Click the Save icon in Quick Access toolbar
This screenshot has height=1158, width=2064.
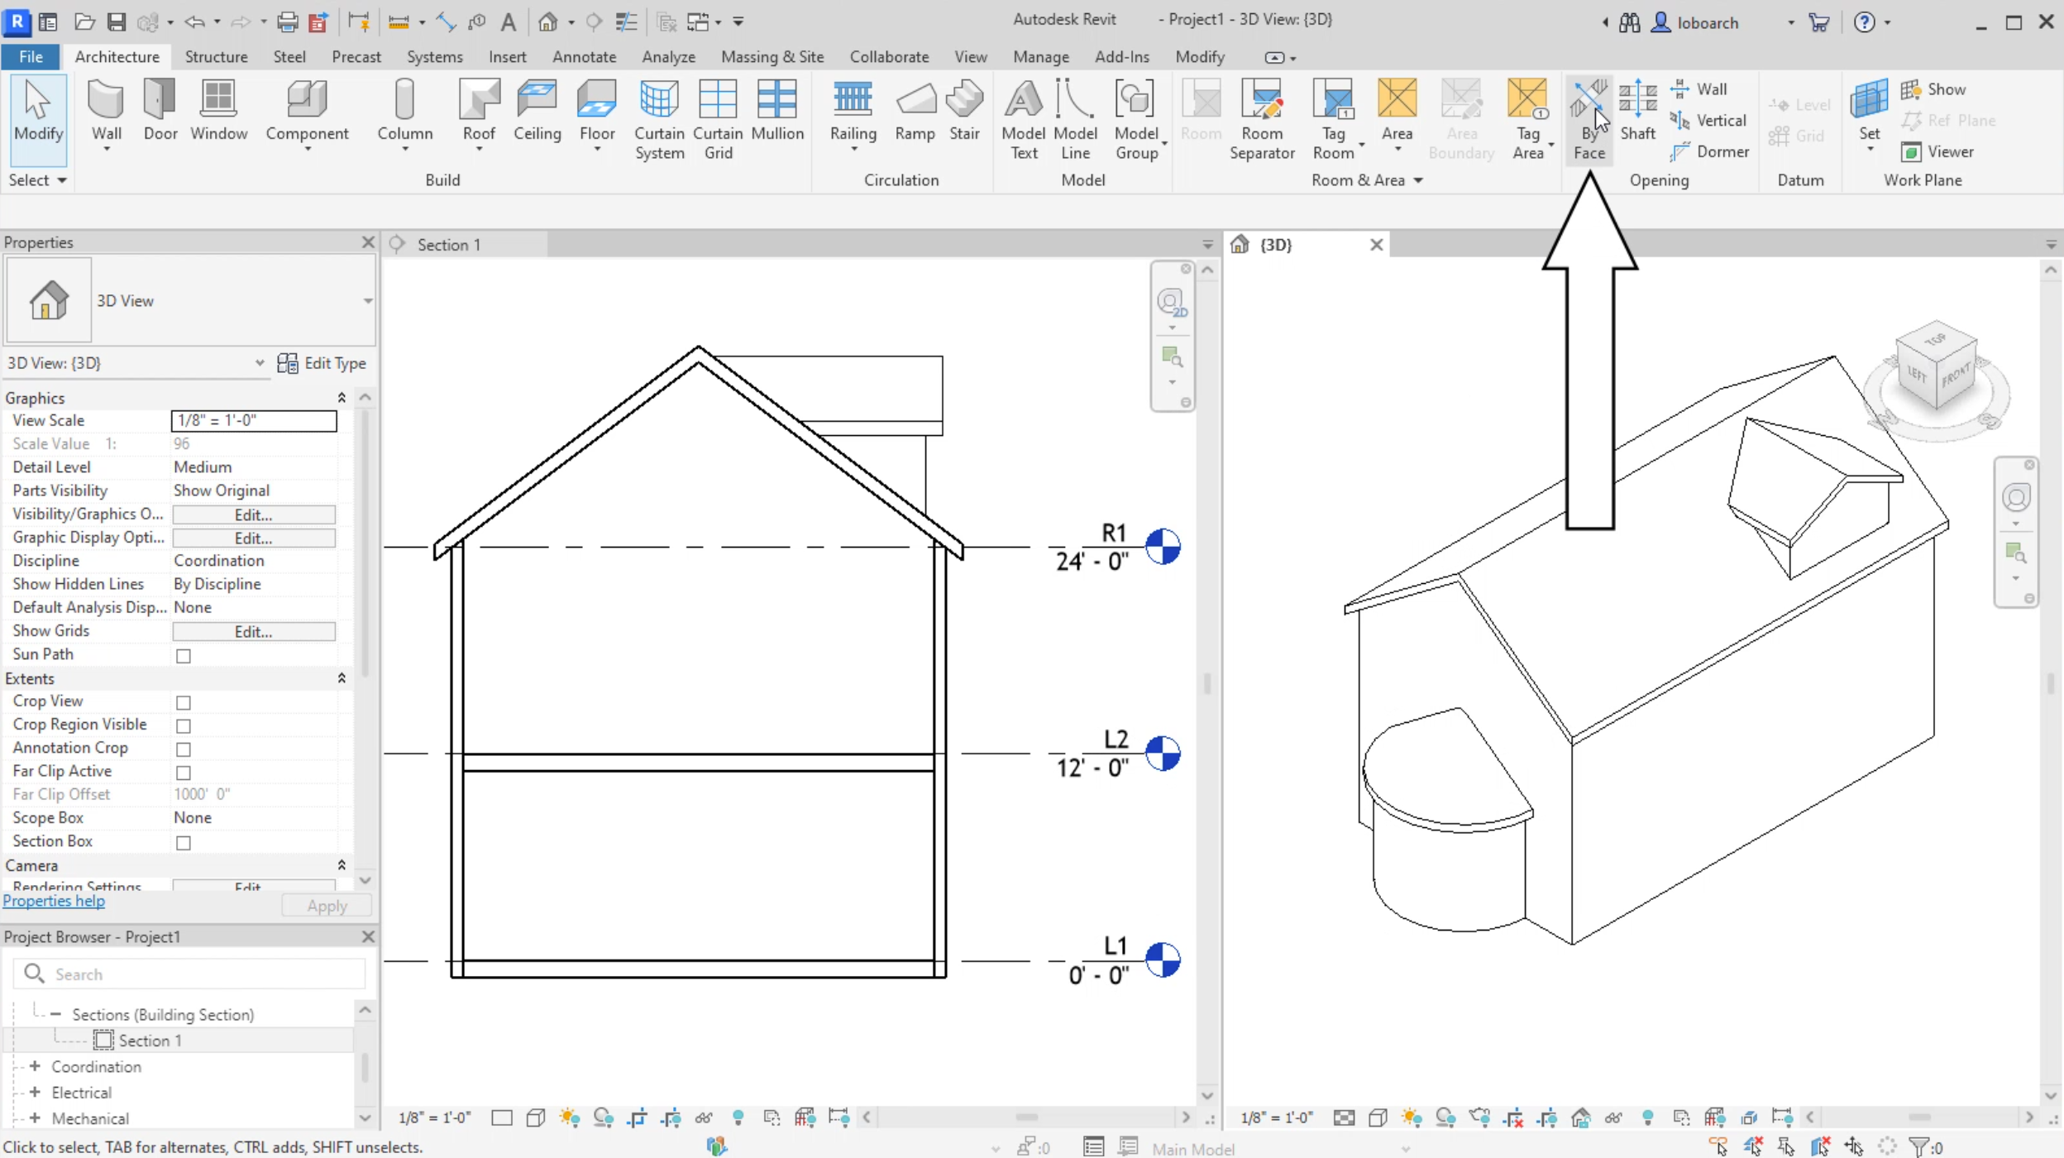click(116, 22)
